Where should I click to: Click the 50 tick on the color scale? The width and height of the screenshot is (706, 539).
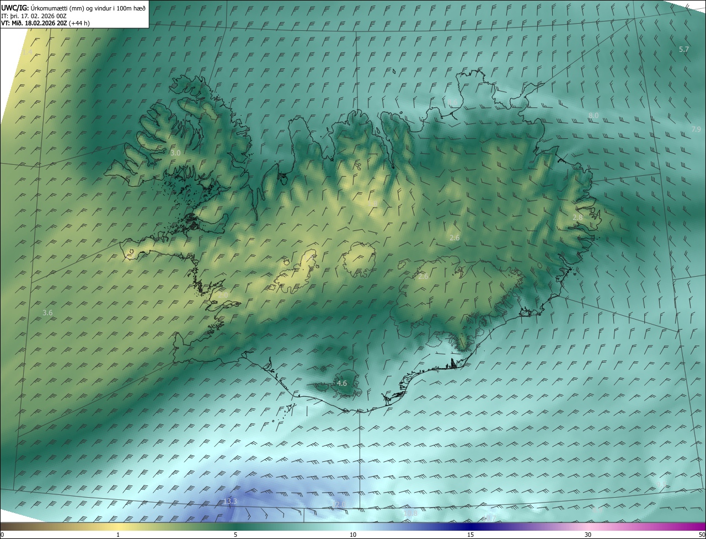(x=702, y=535)
